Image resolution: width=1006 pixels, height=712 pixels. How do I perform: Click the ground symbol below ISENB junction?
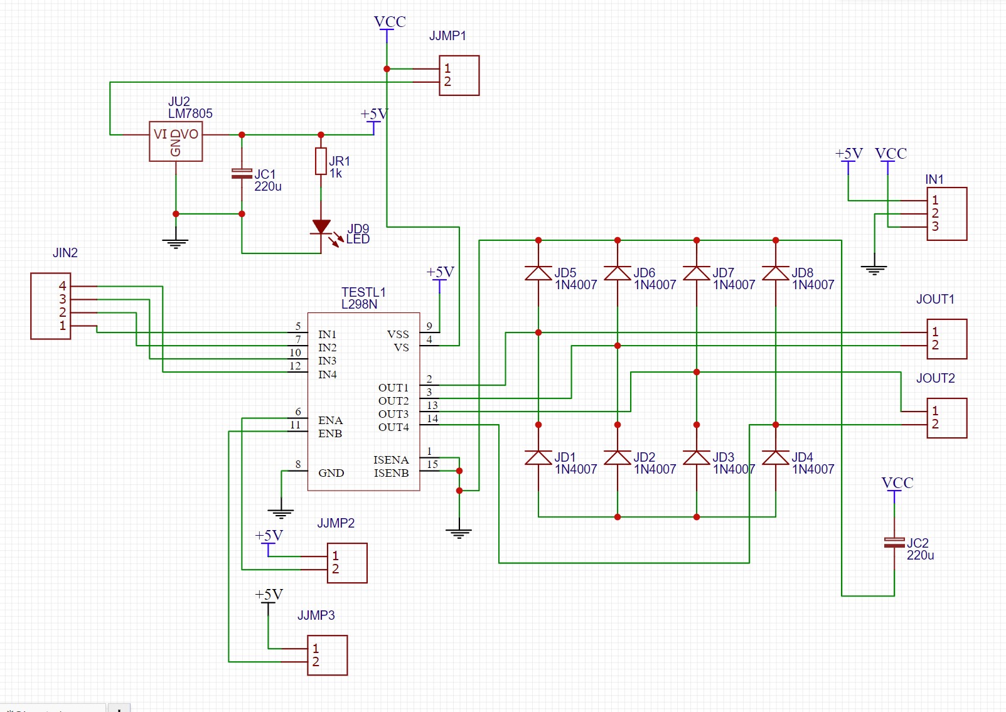[x=459, y=533]
